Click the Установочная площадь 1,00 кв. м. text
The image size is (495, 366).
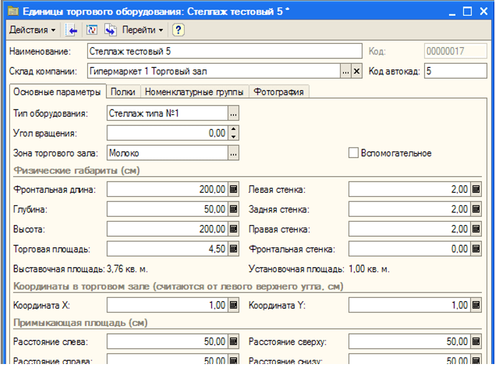pos(319,269)
